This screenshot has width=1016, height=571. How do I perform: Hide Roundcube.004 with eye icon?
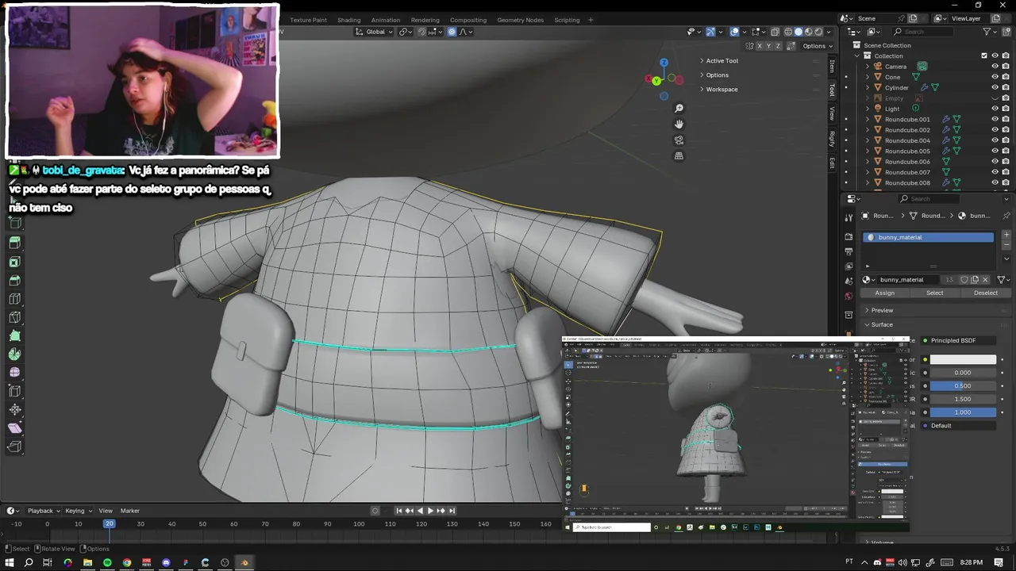pyautogui.click(x=995, y=140)
